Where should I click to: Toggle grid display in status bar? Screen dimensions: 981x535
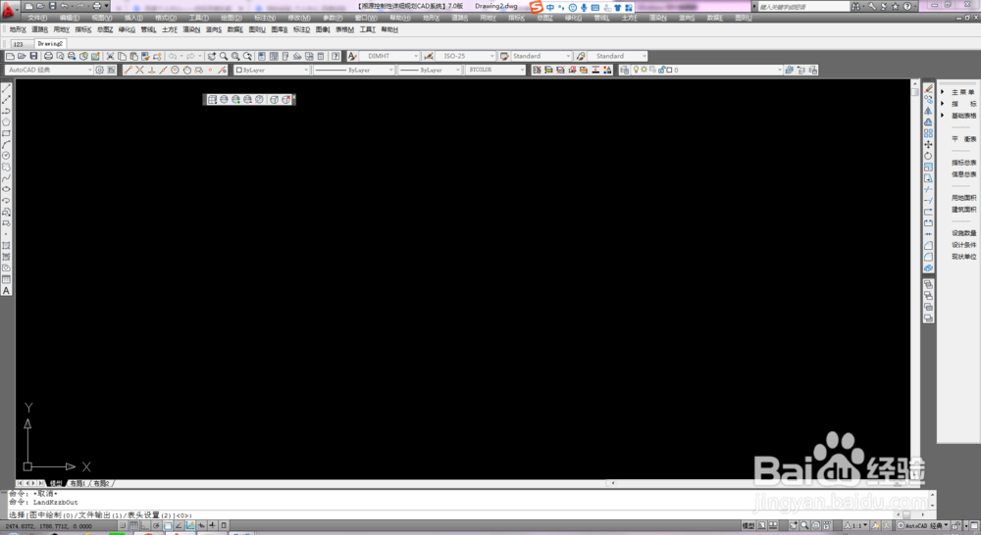pos(133,525)
